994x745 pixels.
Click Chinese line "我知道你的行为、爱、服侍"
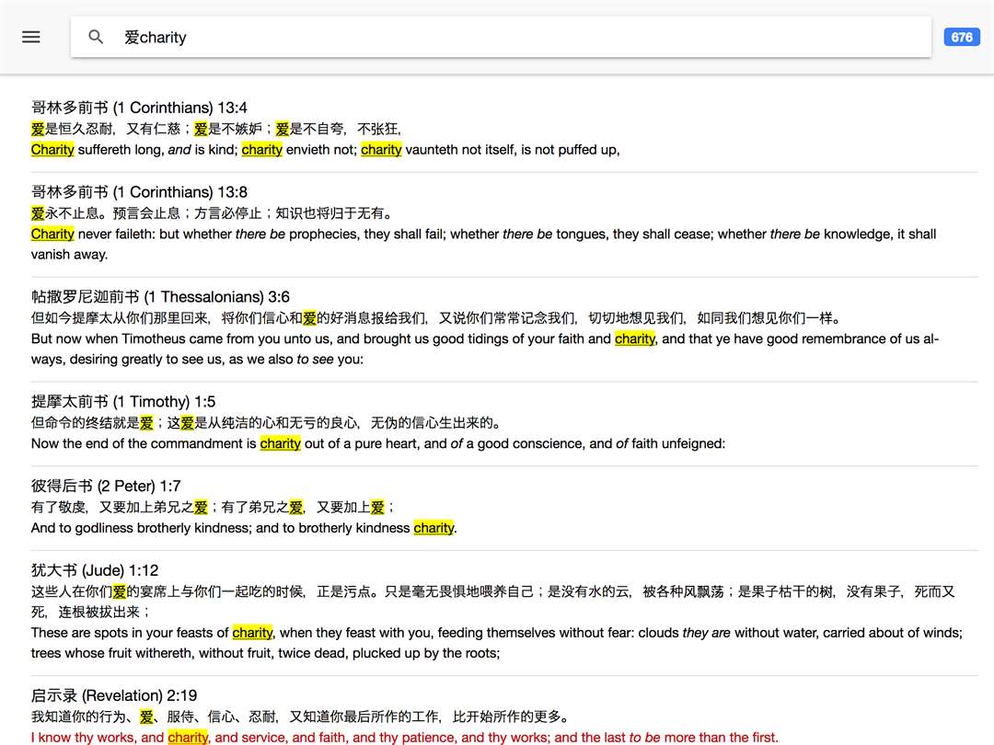[x=113, y=716]
